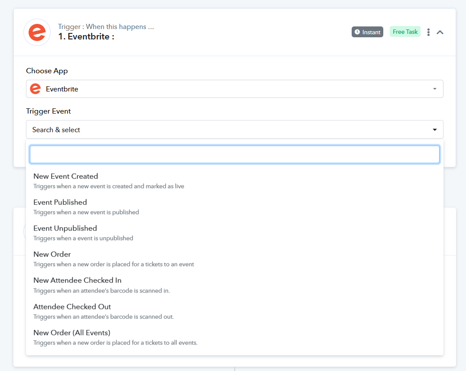Click the Search & select field
The image size is (466, 371).
click(x=234, y=130)
